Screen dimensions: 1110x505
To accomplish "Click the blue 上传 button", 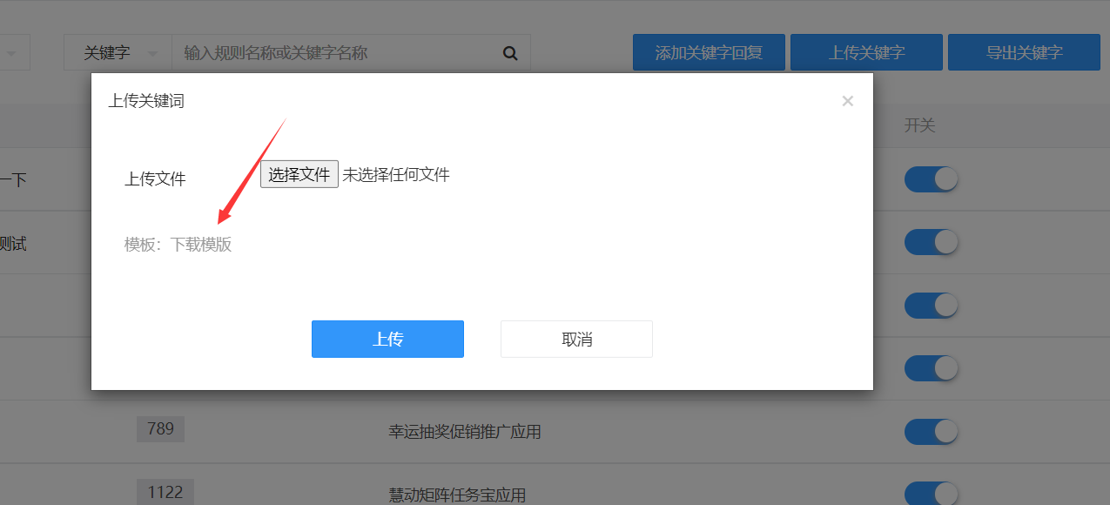I will [387, 339].
